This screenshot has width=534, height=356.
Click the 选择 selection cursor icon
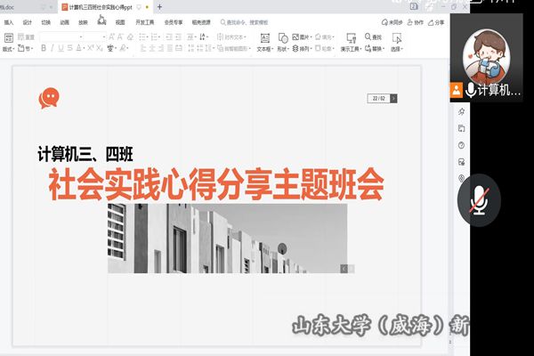coord(397,37)
